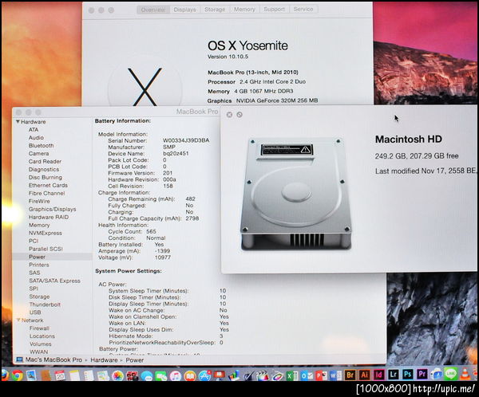This screenshot has width=479, height=397.
Task: Select Storage in the Hardware sidebar list
Action: tap(39, 297)
